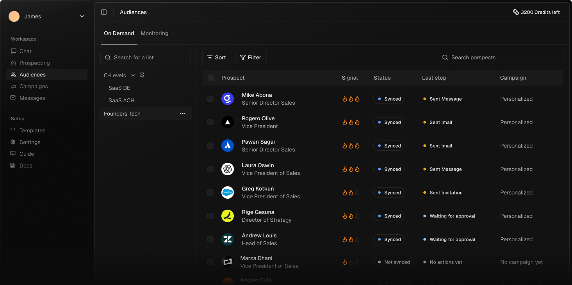Open the options menu for Founders Tech
The height and width of the screenshot is (285, 572).
tap(182, 113)
